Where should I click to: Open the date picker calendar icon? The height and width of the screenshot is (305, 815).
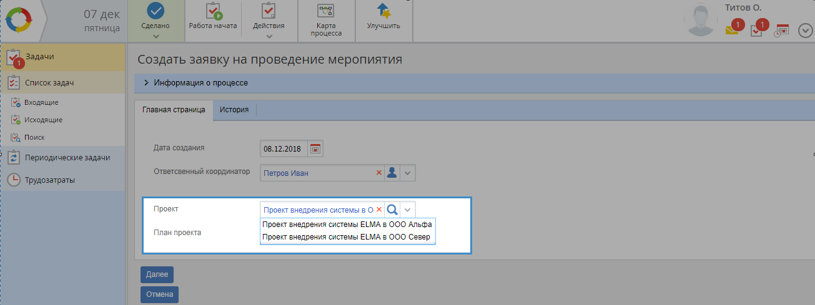[315, 148]
